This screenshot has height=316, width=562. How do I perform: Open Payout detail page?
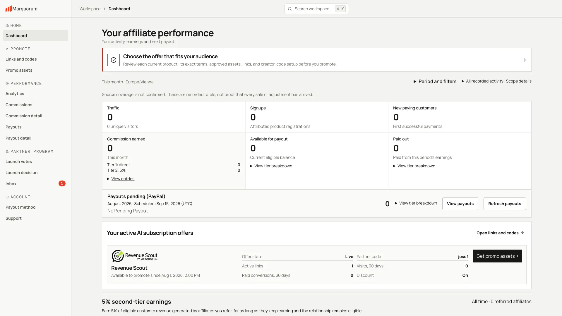click(35, 138)
